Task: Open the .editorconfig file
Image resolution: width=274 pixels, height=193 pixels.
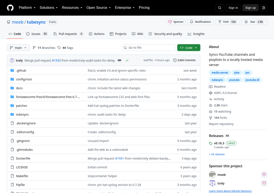Action: 25,132
